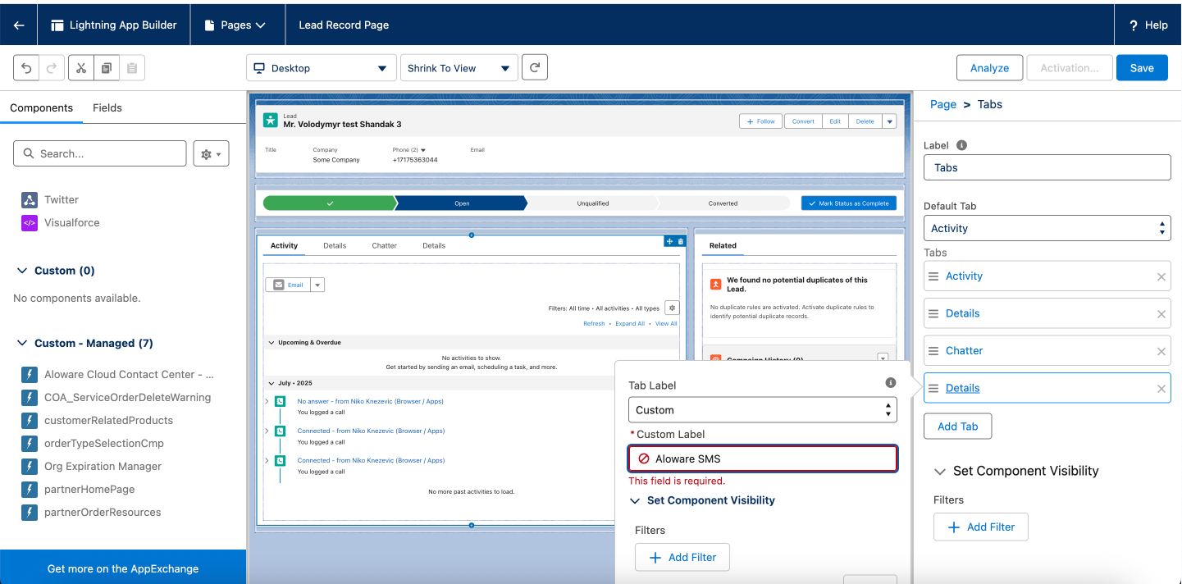Collapse the Custom (0) section
This screenshot has width=1182, height=584.
click(23, 271)
